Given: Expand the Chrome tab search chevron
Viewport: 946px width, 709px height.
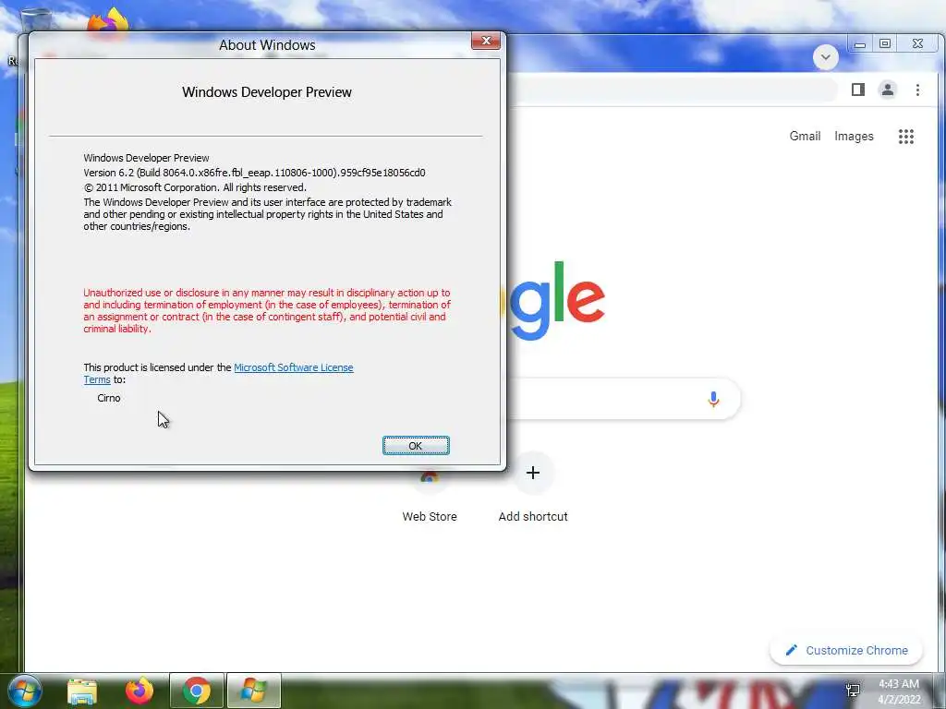Looking at the screenshot, I should point(825,58).
